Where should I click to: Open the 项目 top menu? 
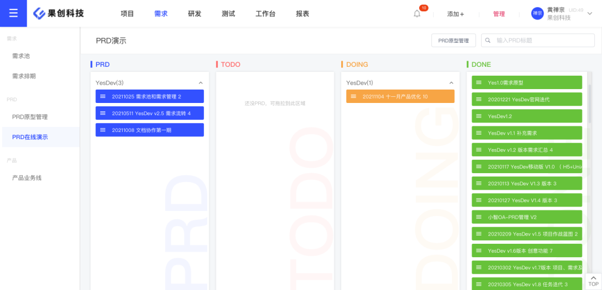pos(128,14)
